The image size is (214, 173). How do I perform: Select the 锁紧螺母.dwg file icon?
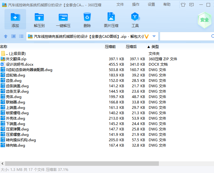[x=3, y=113]
